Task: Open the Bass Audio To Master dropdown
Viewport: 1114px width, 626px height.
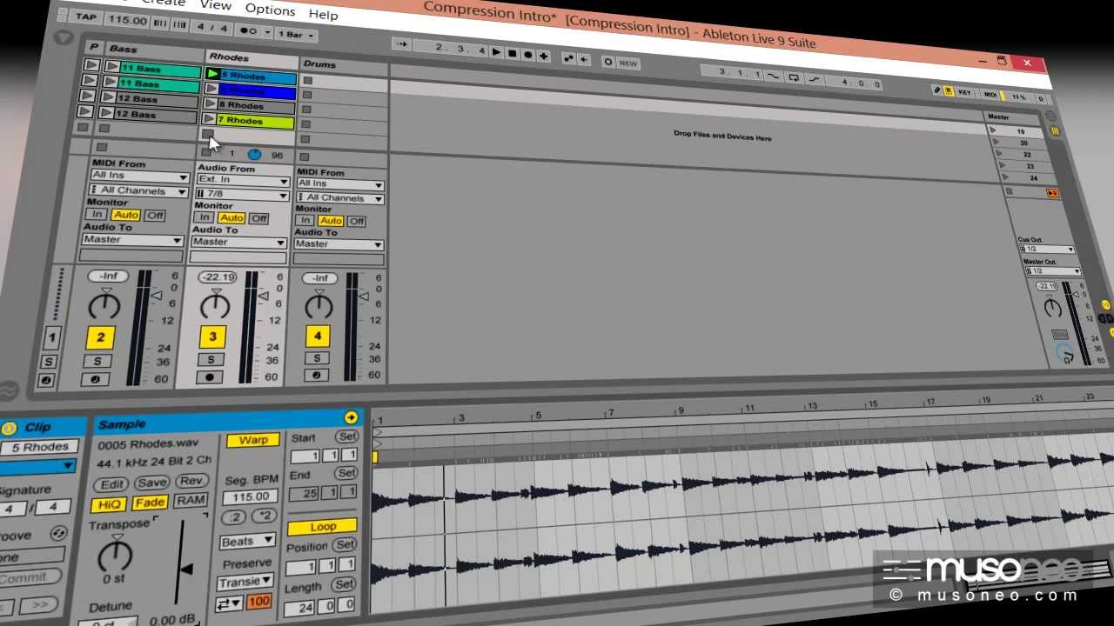Action: coord(133,239)
